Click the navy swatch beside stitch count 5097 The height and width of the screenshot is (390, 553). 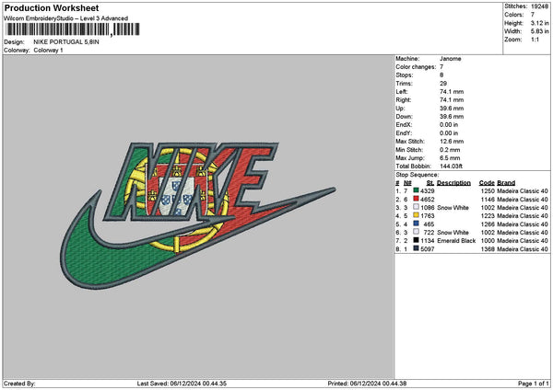point(417,248)
